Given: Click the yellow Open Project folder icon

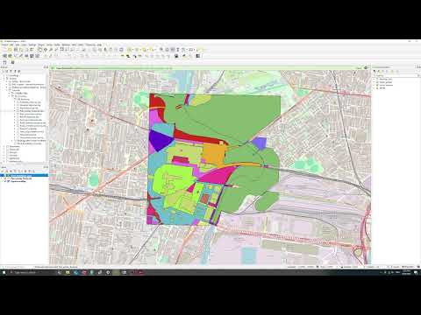Looking at the screenshot, I should click(x=10, y=50).
